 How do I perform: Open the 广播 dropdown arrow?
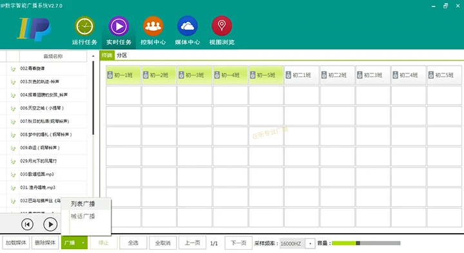(83, 243)
